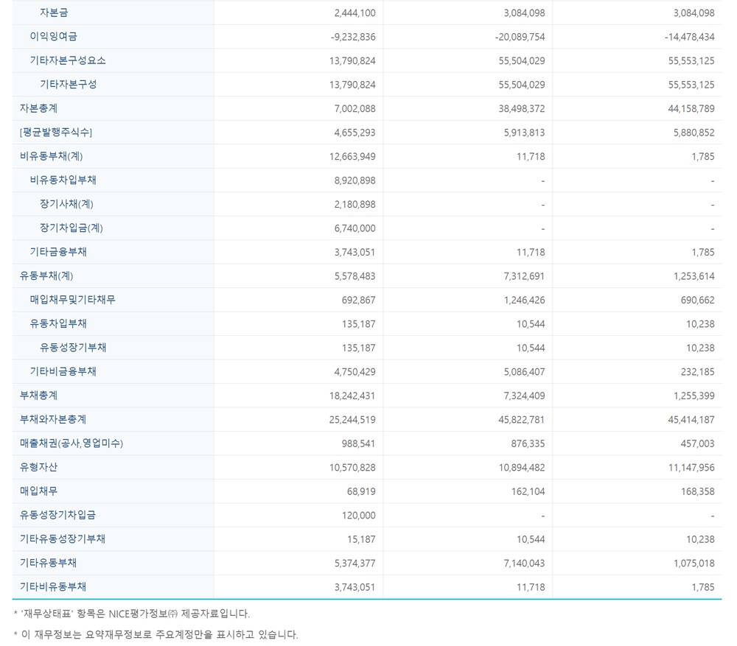737x646 pixels.
Task: Click the 매입채무 row label
Action: pyautogui.click(x=38, y=491)
